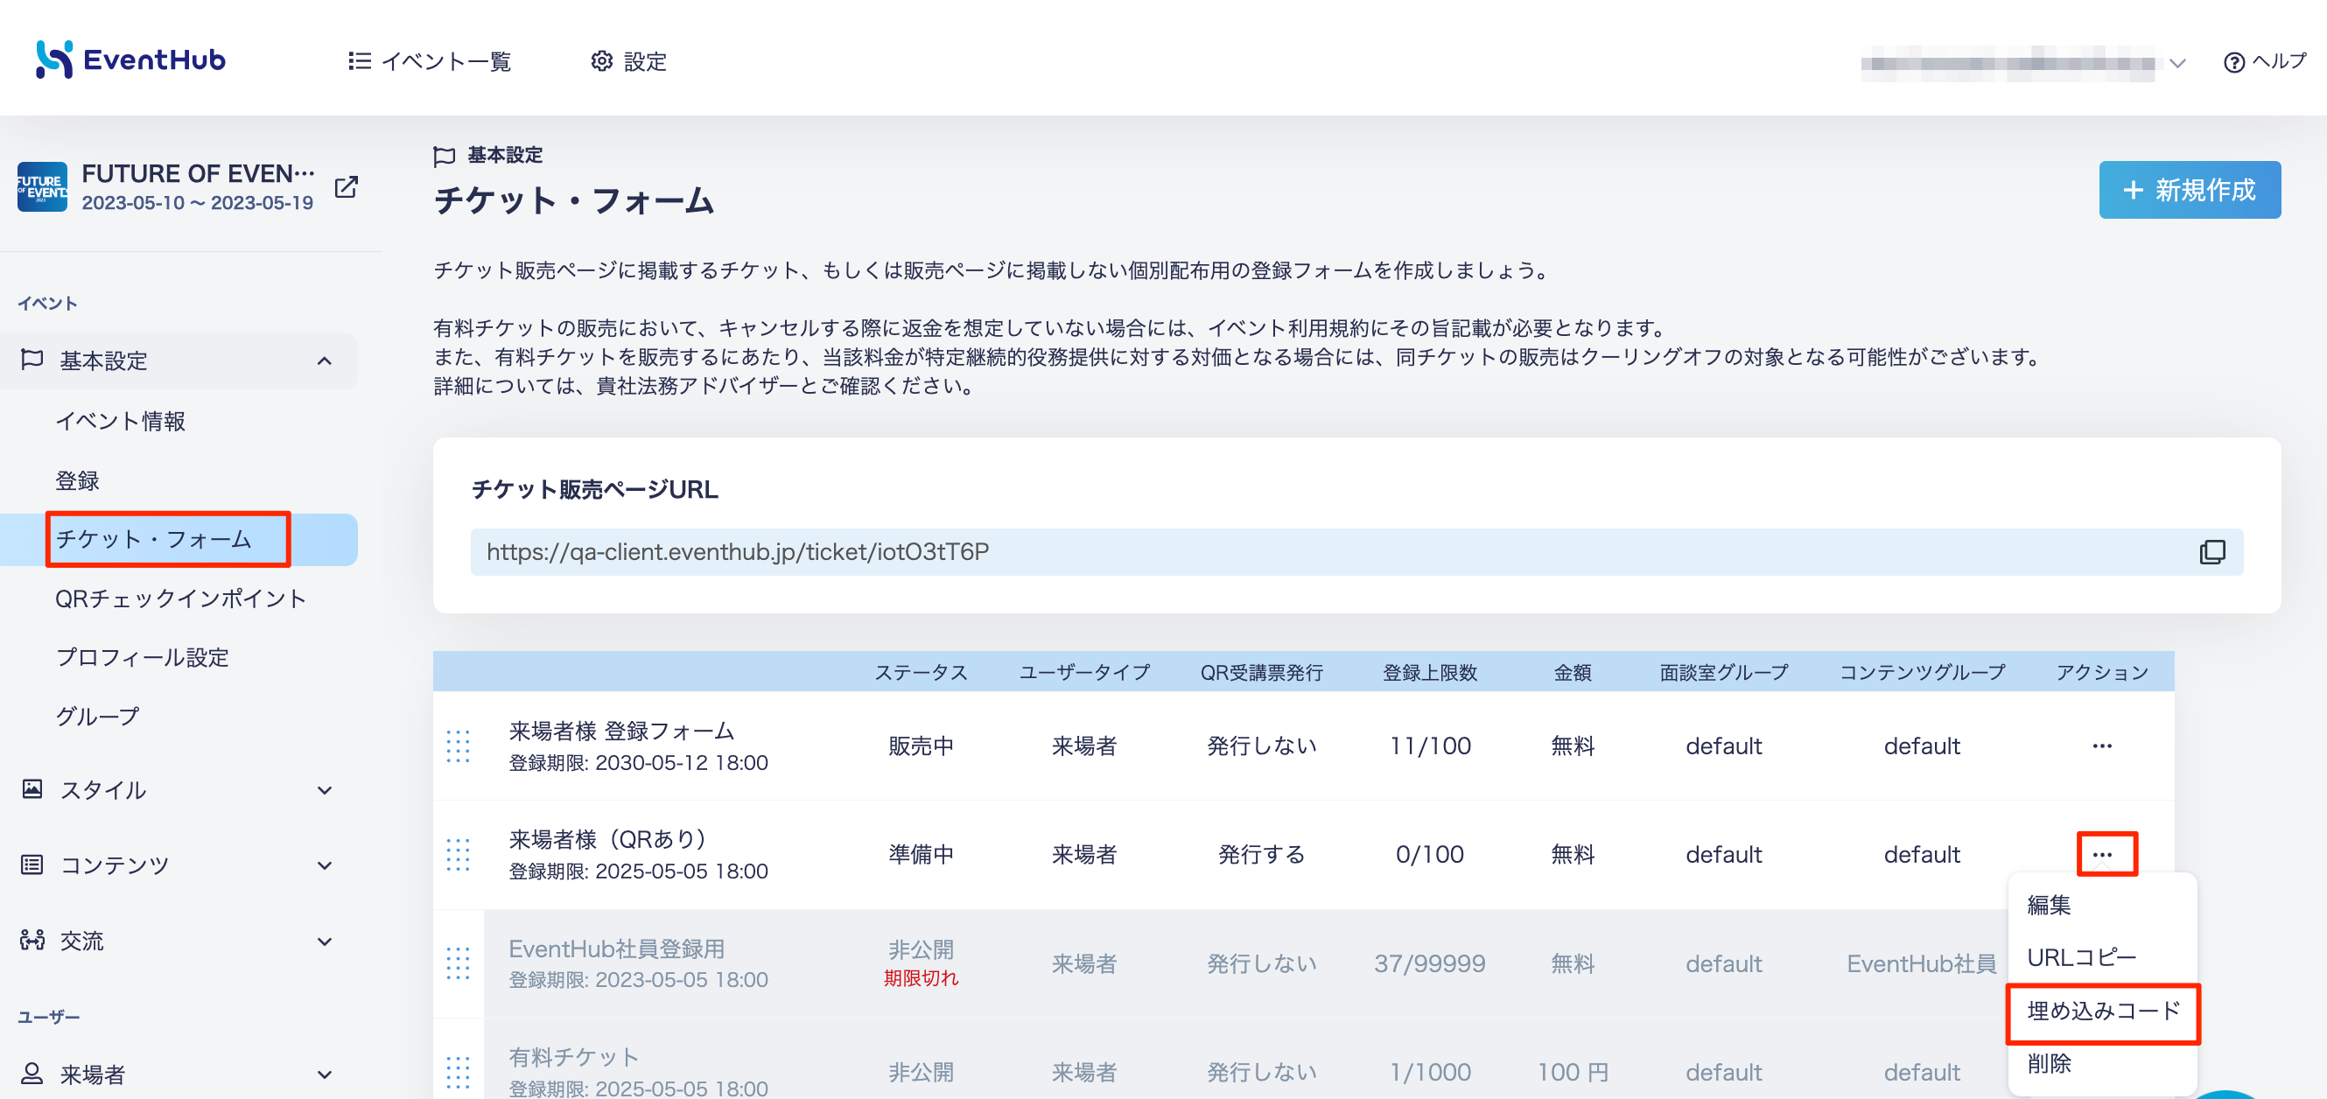Open the account dropdown chevron

(x=2177, y=63)
